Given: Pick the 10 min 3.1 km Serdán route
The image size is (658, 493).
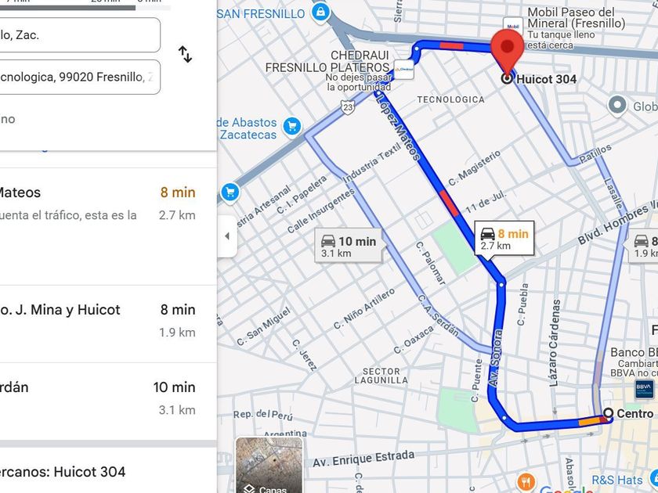Looking at the screenshot, I should click(108, 401).
